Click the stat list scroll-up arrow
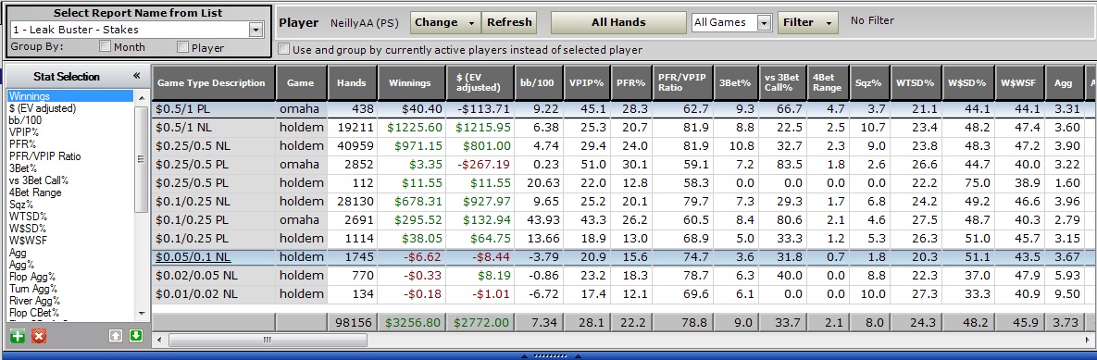 142,97
